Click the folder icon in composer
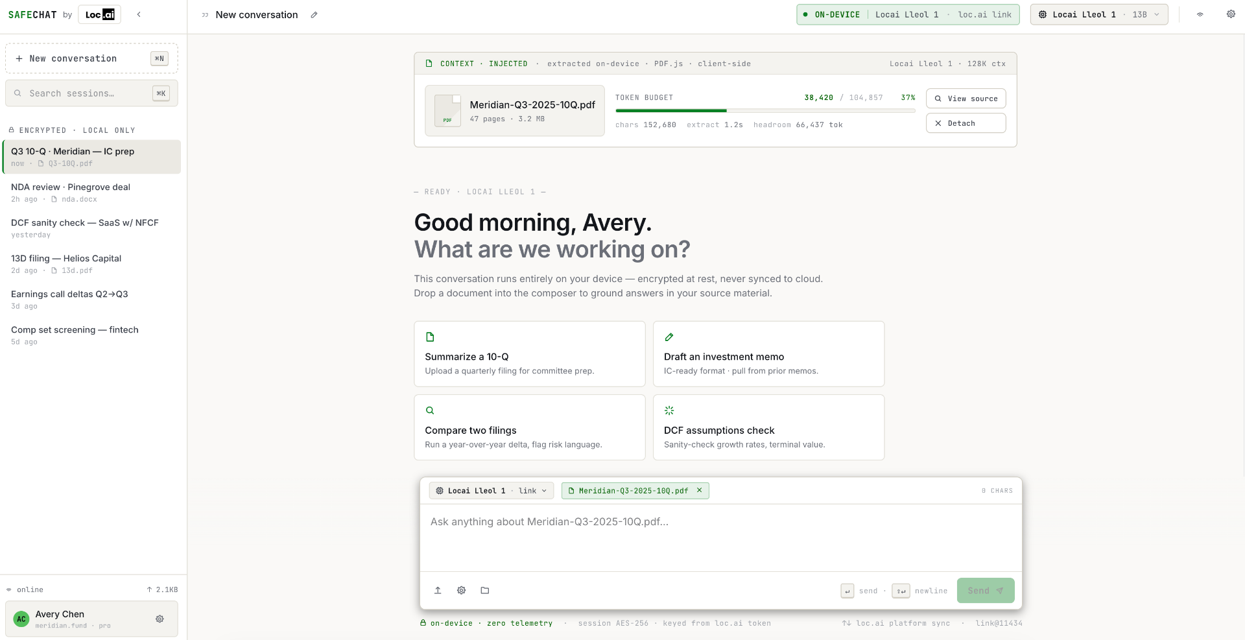 pyautogui.click(x=485, y=590)
